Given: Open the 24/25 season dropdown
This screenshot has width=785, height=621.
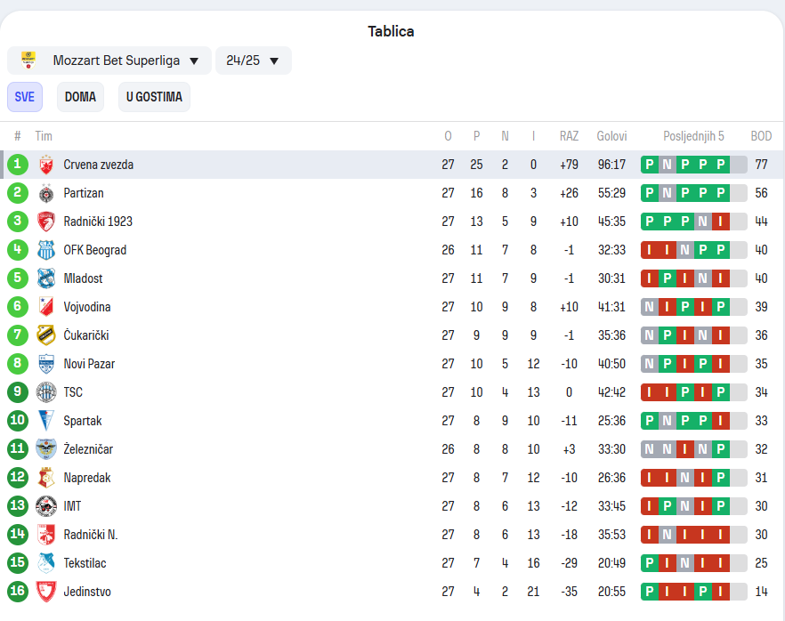Looking at the screenshot, I should point(253,60).
